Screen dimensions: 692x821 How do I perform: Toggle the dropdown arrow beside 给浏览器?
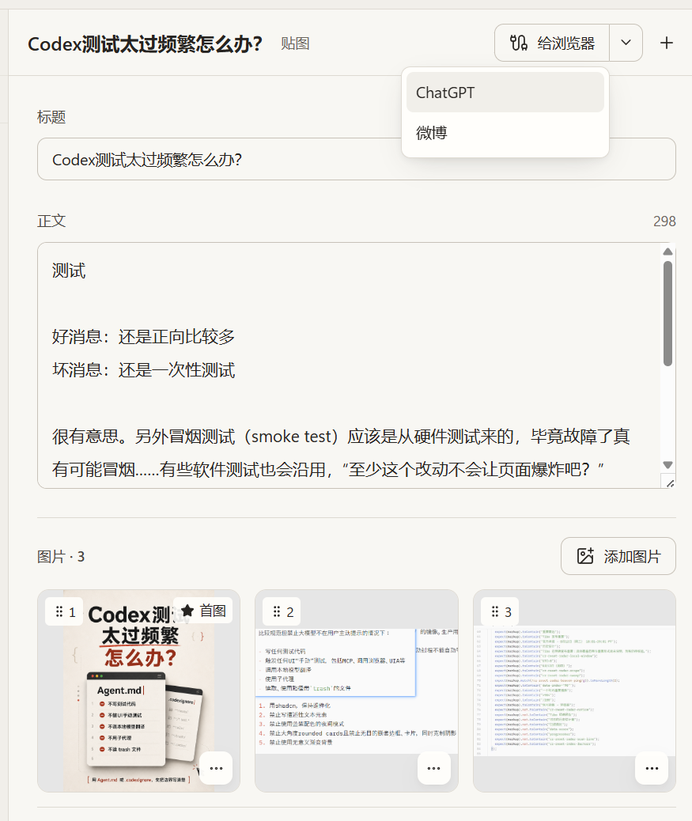click(626, 43)
